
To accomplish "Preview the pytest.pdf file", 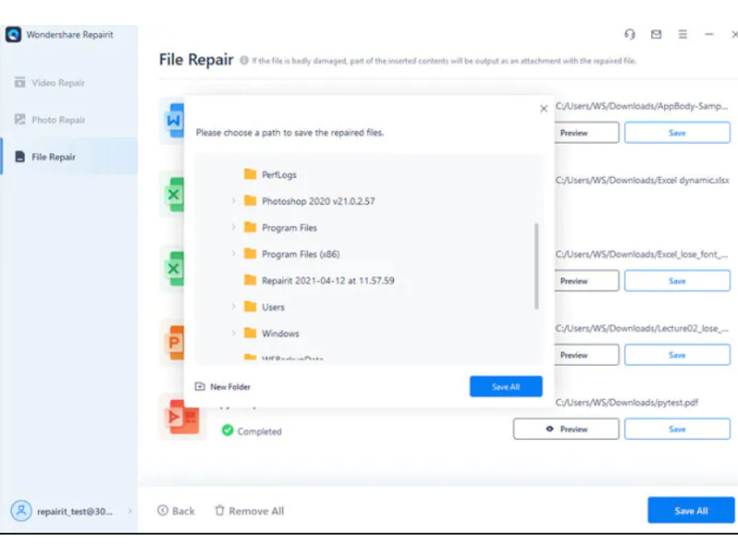I will point(566,429).
